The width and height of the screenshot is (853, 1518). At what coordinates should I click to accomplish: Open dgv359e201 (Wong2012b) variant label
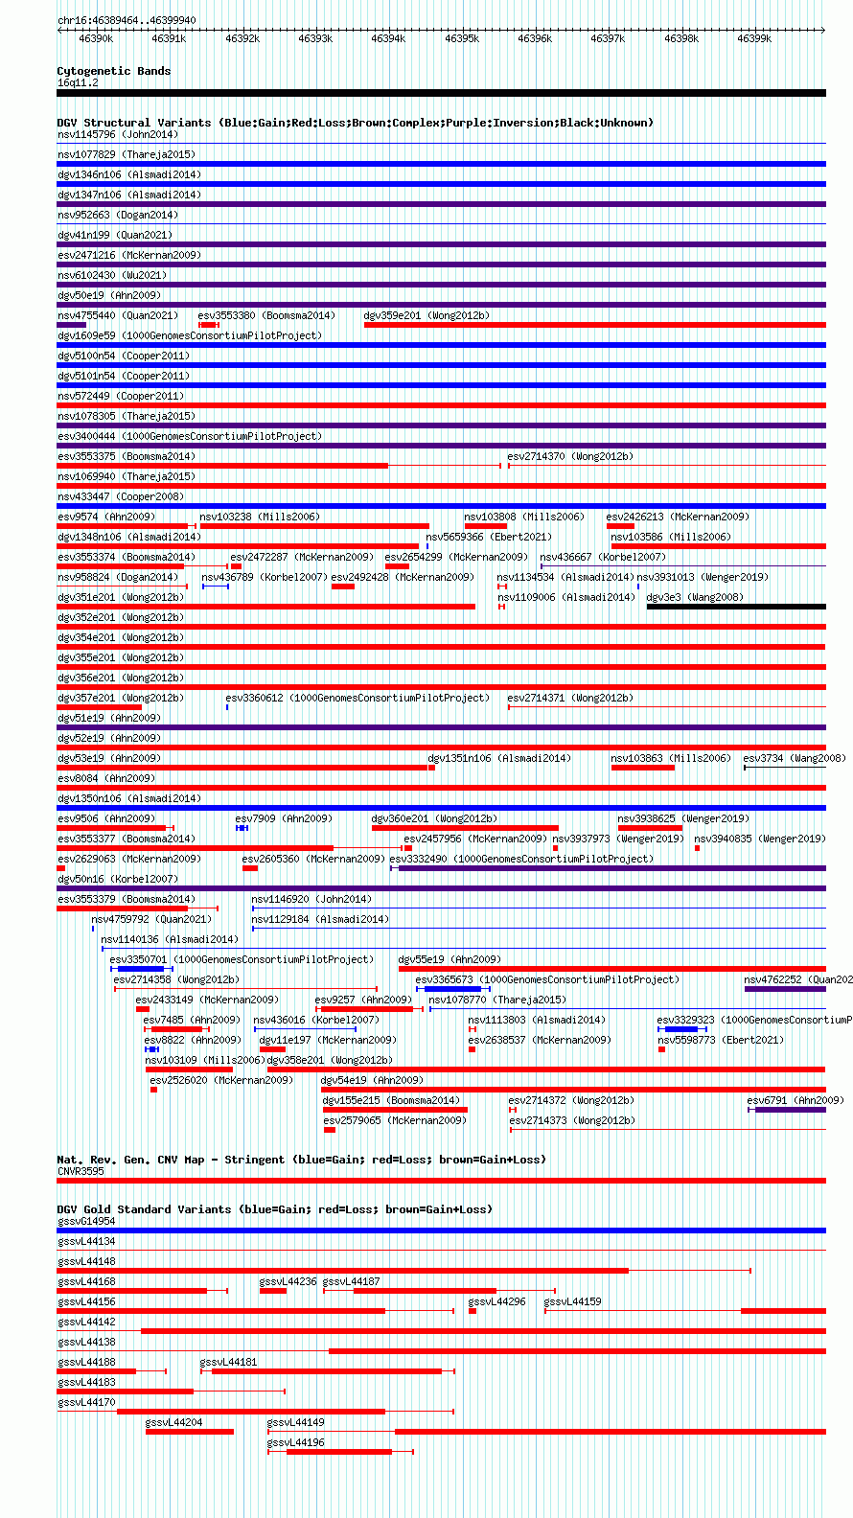tap(426, 315)
